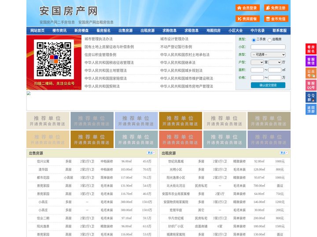This screenshot has height=237, width=317.
Task: Open the 安国市农业局家属楼 rental listing
Action: [x=176, y=194]
